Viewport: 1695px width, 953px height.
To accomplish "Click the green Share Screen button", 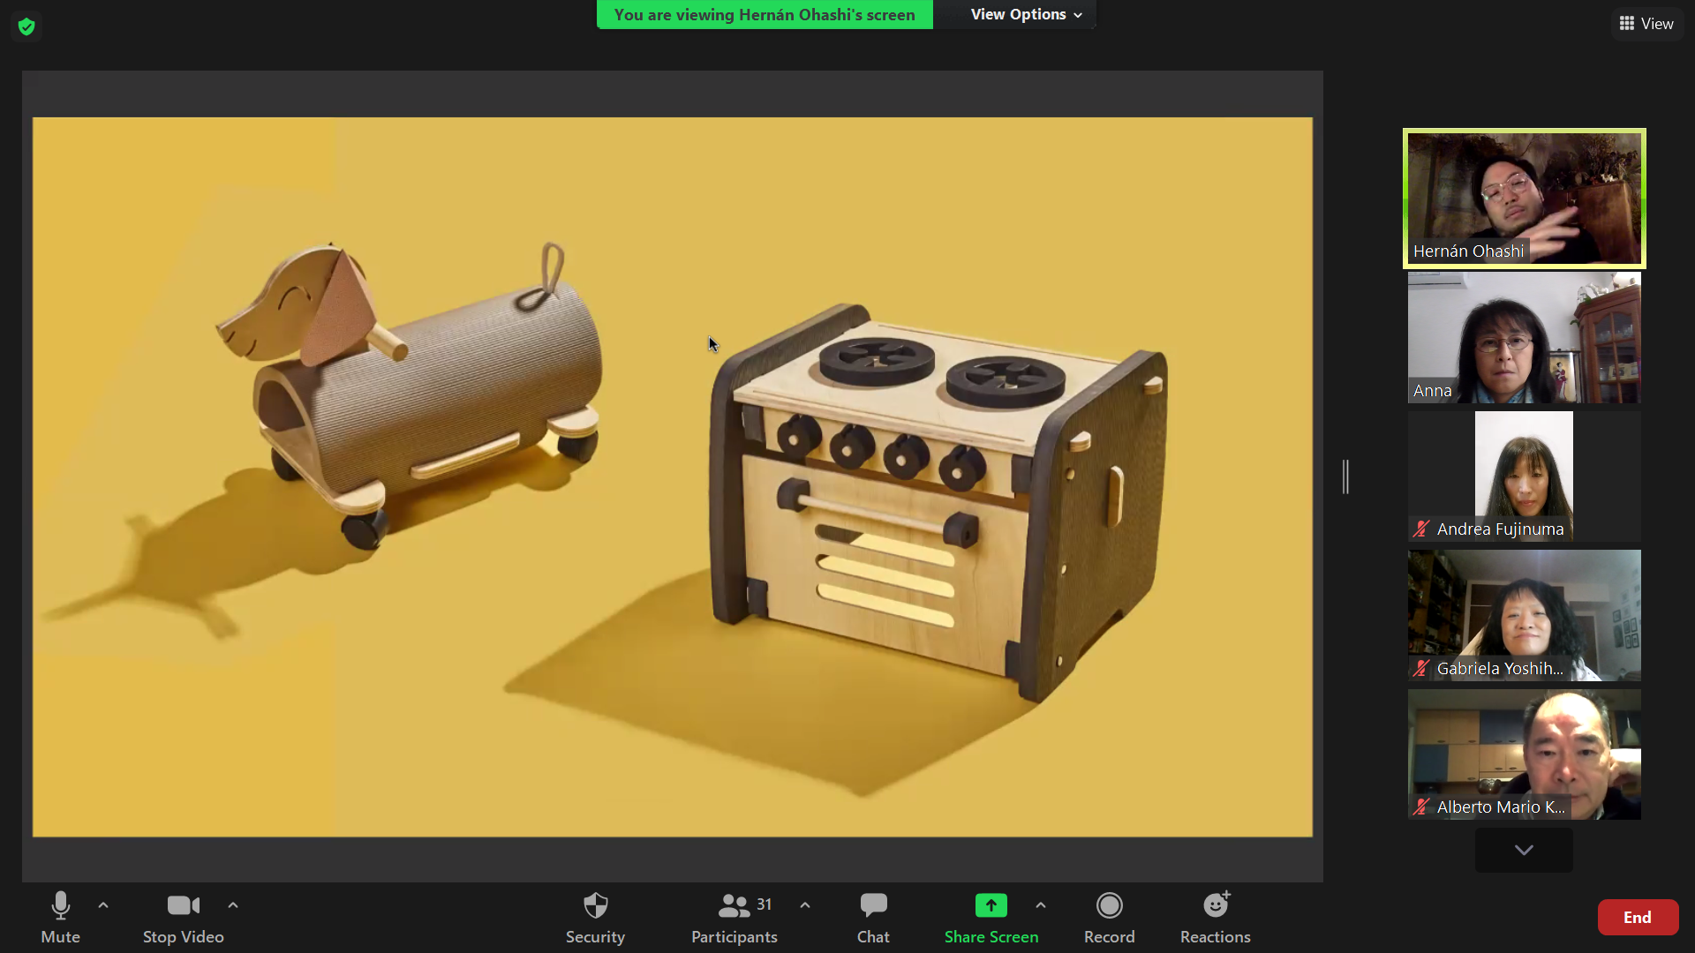I will pos(991,918).
